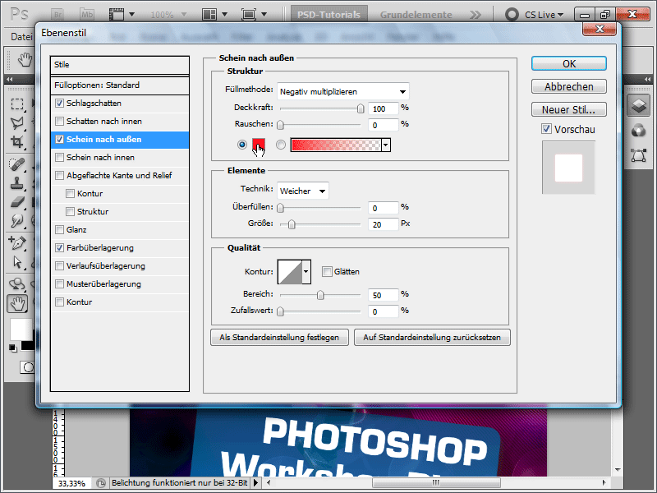Select the Healing Brush tool
This screenshot has height=493, width=657.
click(17, 164)
